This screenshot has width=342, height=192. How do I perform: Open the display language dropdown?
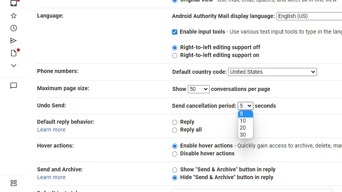coord(308,16)
